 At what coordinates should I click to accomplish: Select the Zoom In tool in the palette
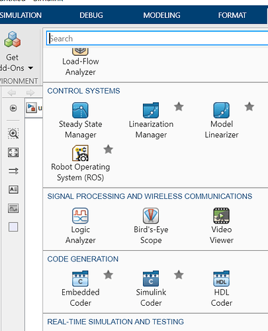pyautogui.click(x=13, y=133)
